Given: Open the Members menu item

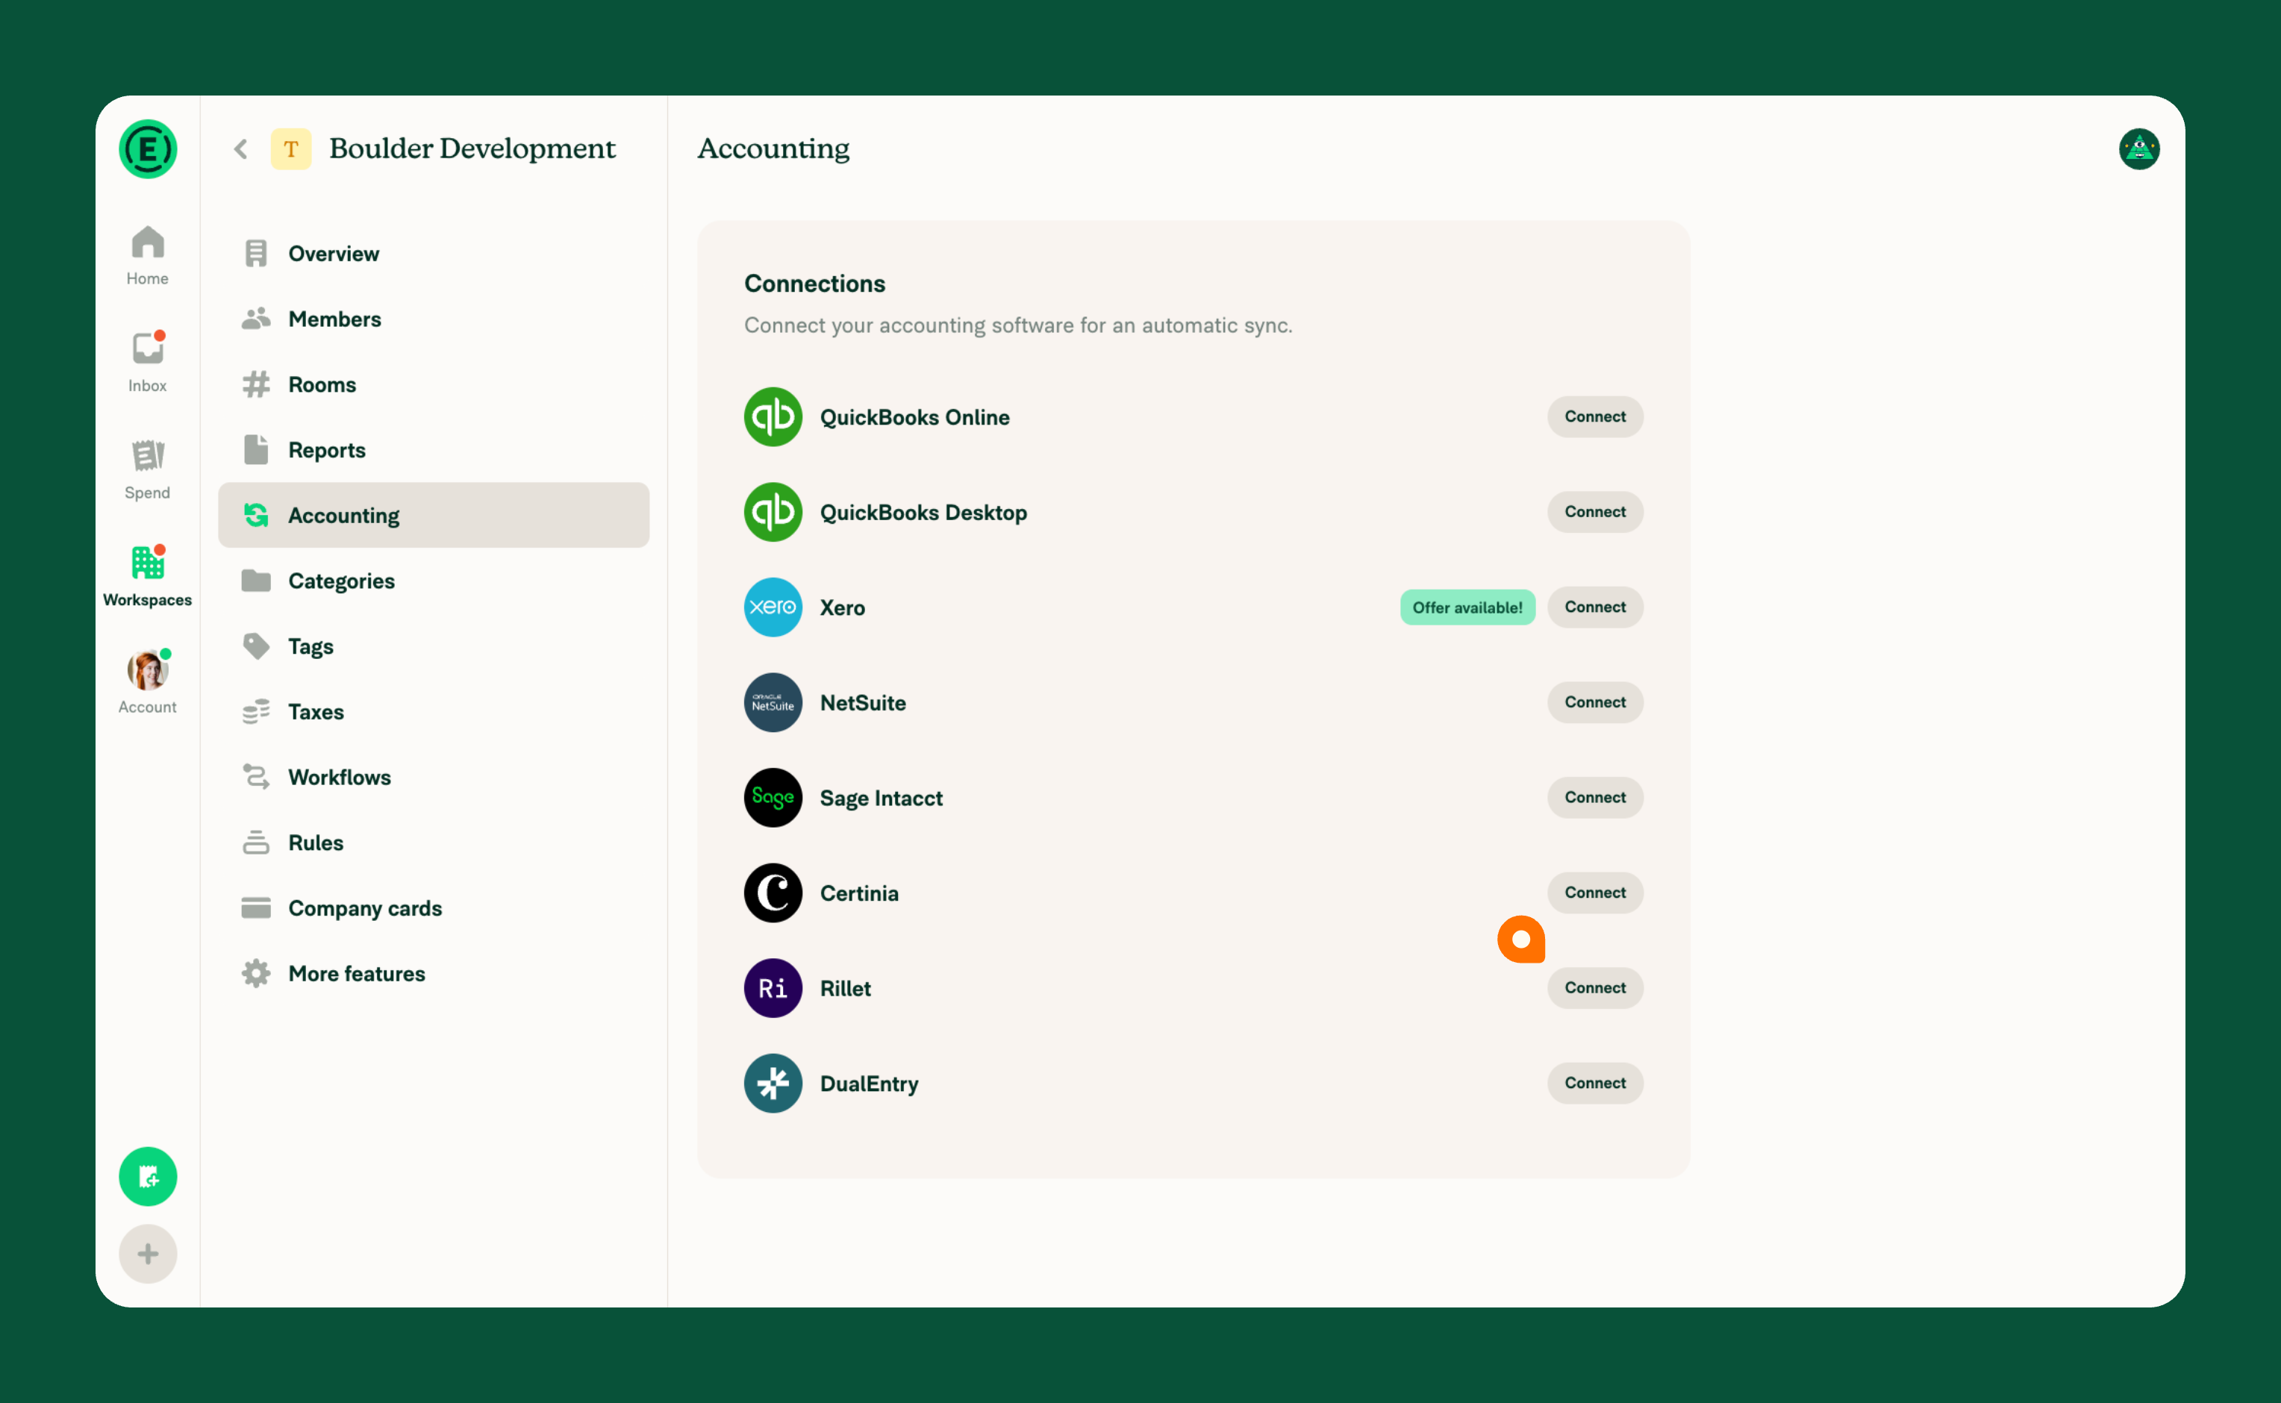Looking at the screenshot, I should [x=434, y=319].
